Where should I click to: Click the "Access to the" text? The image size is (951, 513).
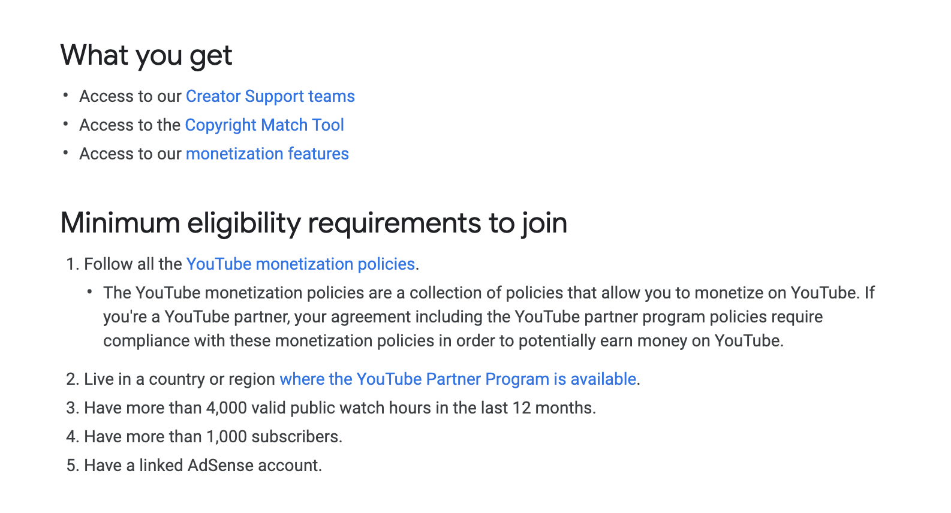coord(130,125)
